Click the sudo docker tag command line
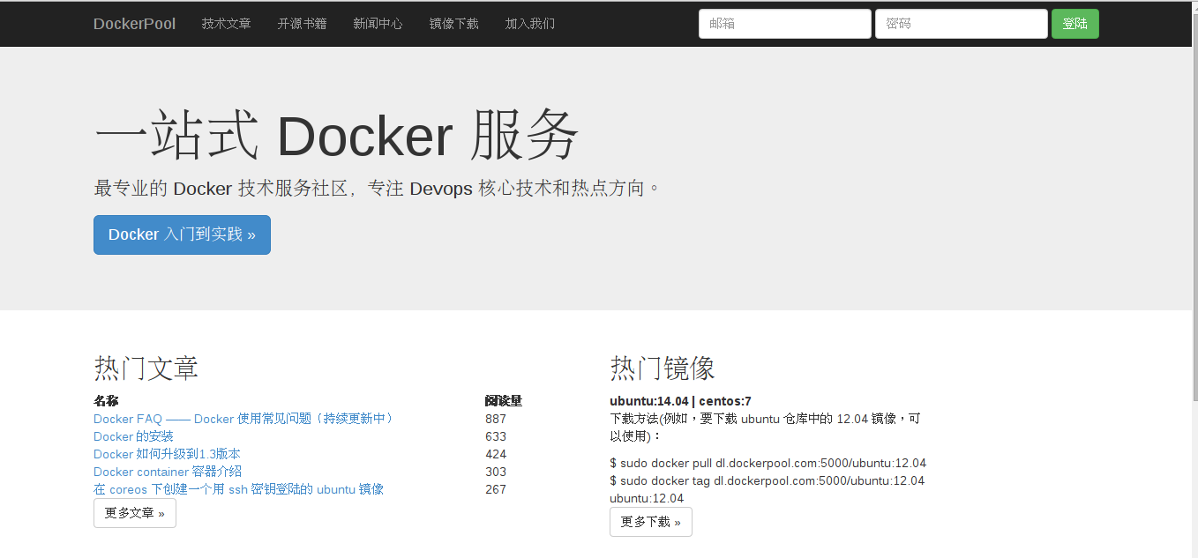1198x558 pixels. [x=767, y=489]
